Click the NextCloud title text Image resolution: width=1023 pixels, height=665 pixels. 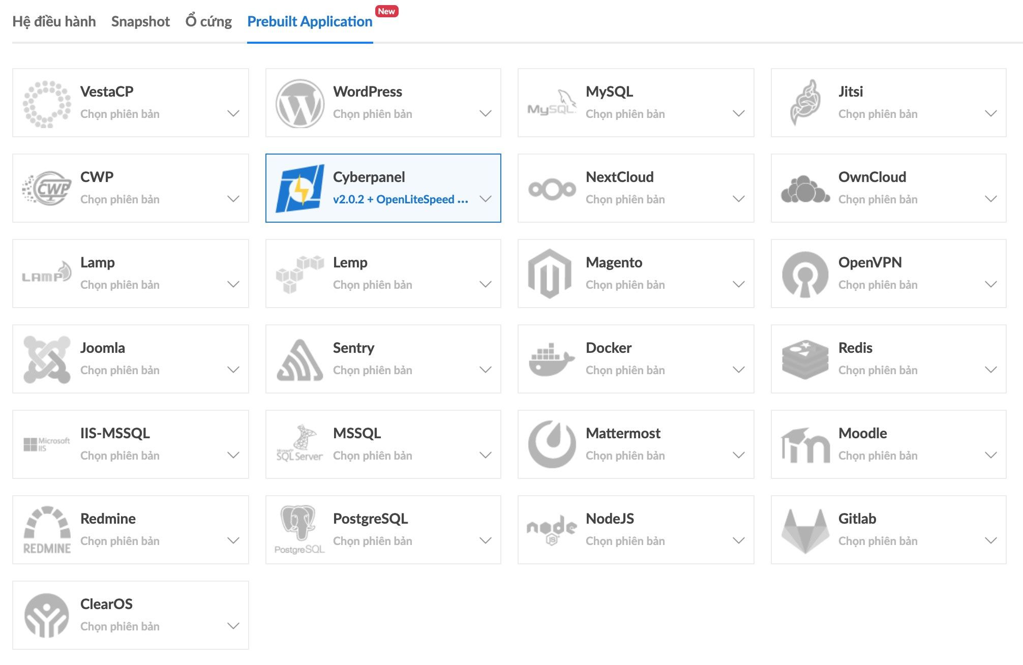[619, 177]
